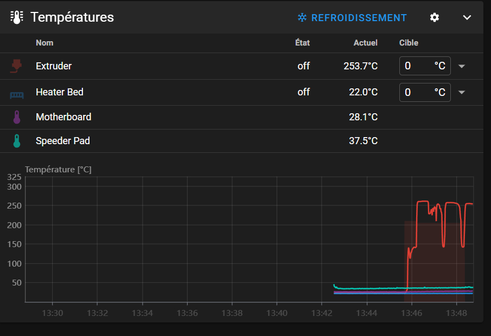Viewport: 491px width, 336px height.
Task: Click Extruder current value 253.7°C
Action: (360, 66)
